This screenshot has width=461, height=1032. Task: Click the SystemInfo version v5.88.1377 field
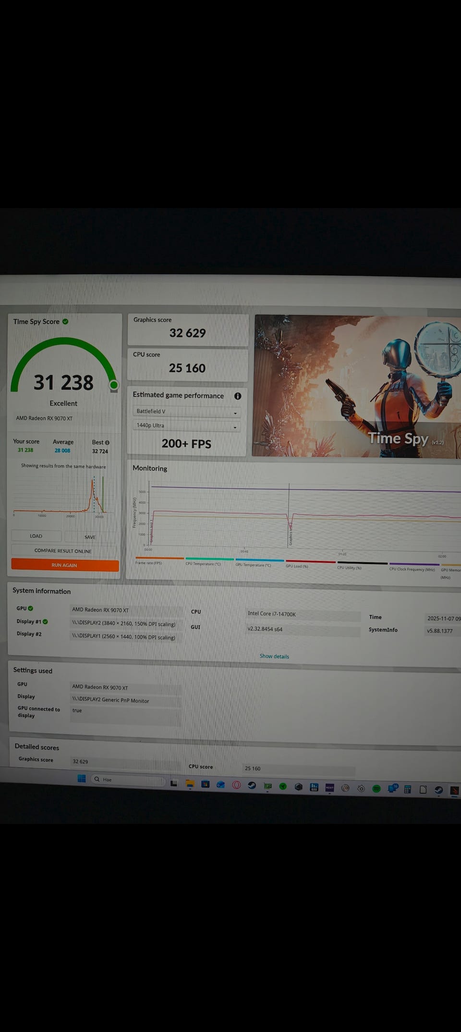tap(443, 631)
